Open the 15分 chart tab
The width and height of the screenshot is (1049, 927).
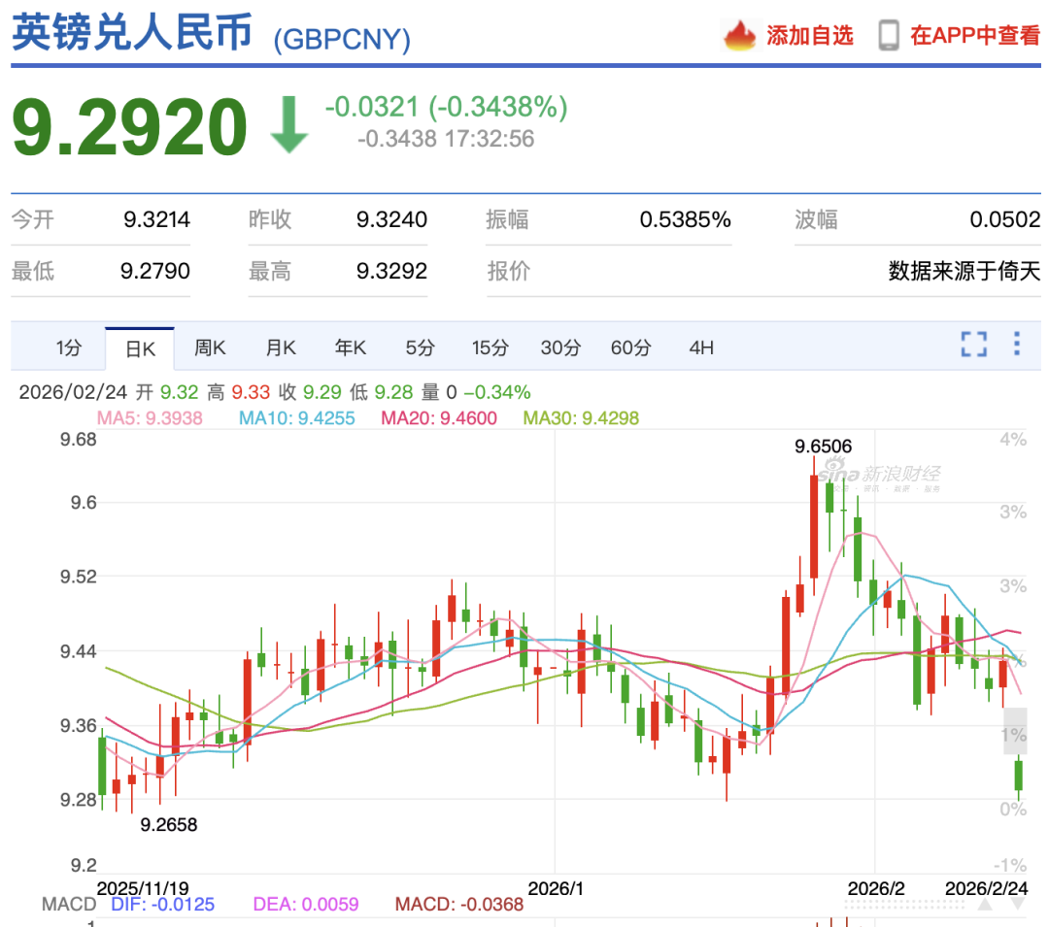tap(491, 348)
